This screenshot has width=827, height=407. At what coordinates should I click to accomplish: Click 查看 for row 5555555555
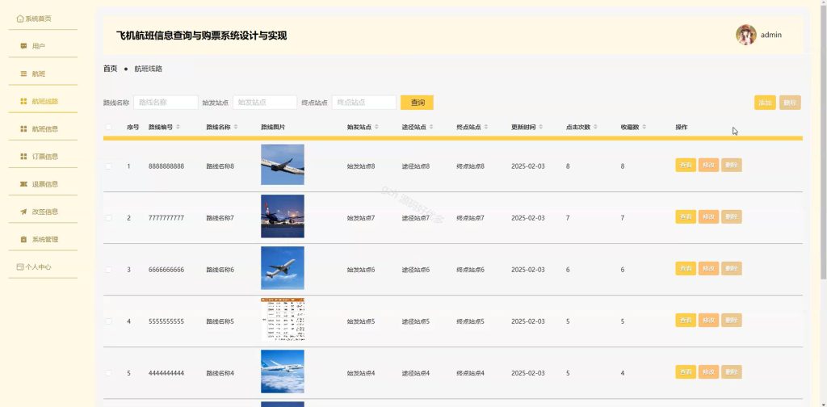click(686, 320)
